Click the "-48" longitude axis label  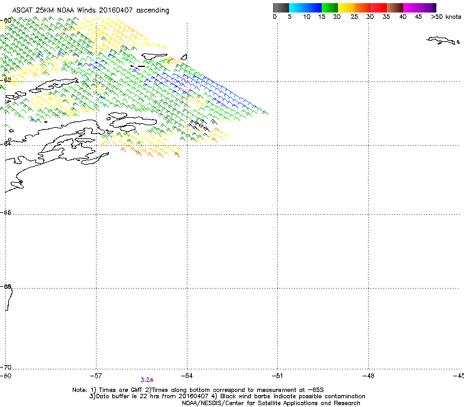[x=368, y=376]
